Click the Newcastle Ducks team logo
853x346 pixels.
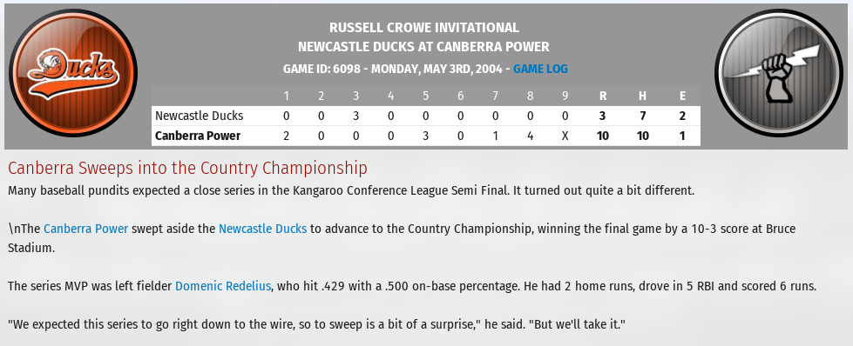click(73, 73)
